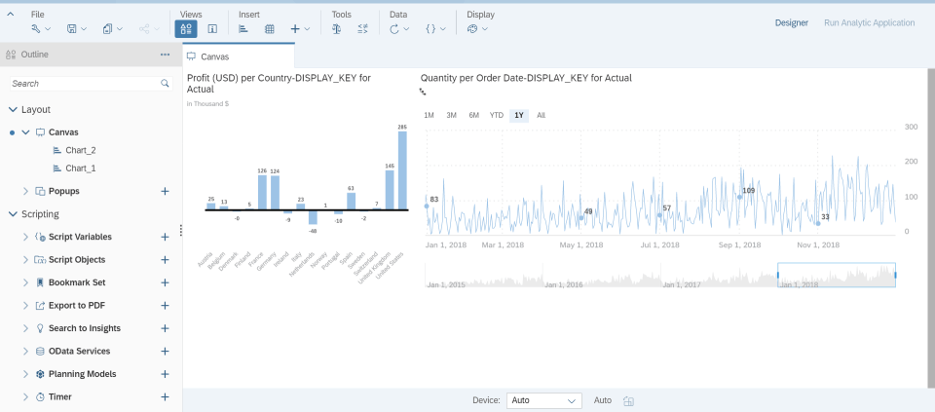Click the Insert Chart icon in toolbar

click(x=243, y=29)
